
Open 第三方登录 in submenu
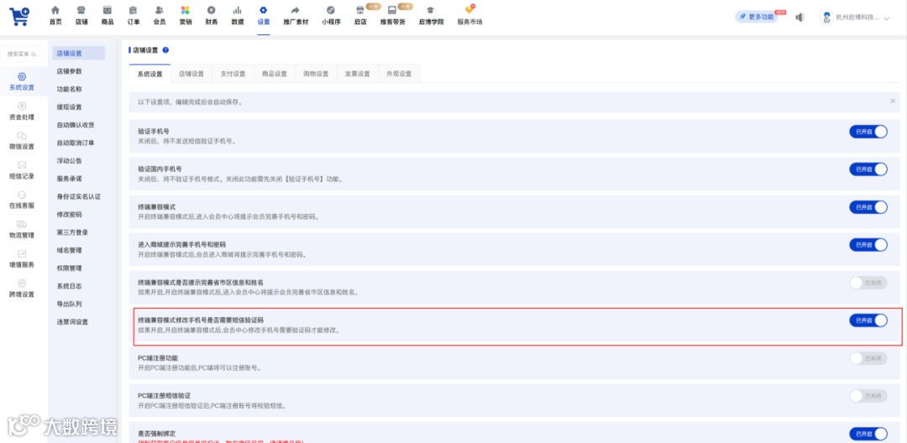pyautogui.click(x=72, y=232)
